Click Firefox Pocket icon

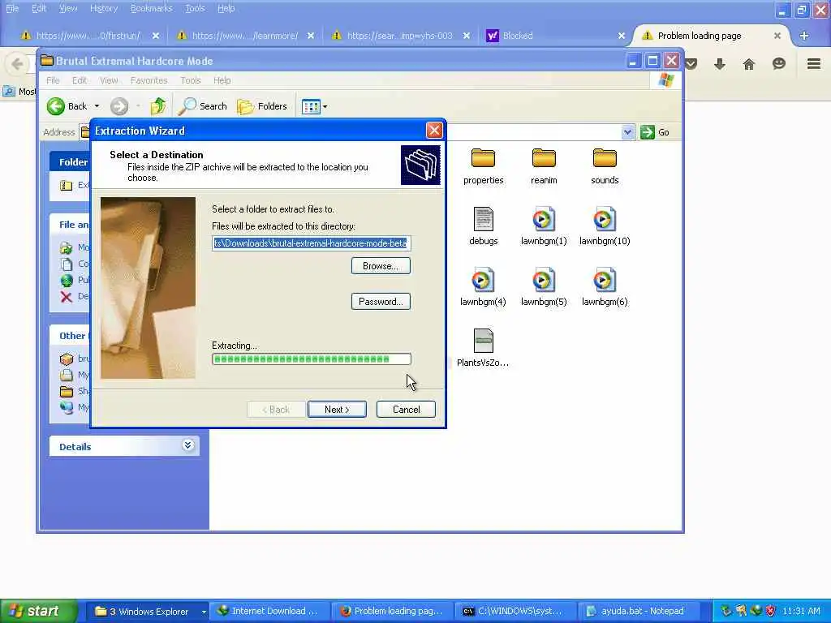(691, 64)
